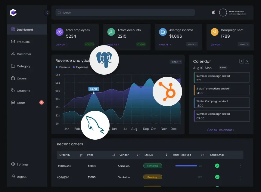Go to next calendar day arrow
Image resolution: width=261 pixels, height=192 pixels.
click(247, 61)
